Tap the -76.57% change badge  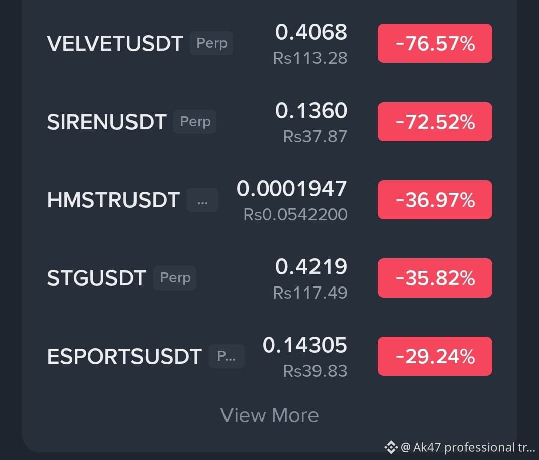point(435,43)
